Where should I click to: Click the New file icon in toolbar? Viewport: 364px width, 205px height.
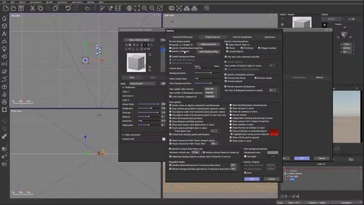click(6, 9)
